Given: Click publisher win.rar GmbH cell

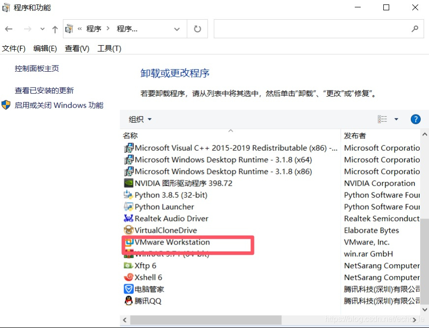Looking at the screenshot, I should pyautogui.click(x=368, y=254).
